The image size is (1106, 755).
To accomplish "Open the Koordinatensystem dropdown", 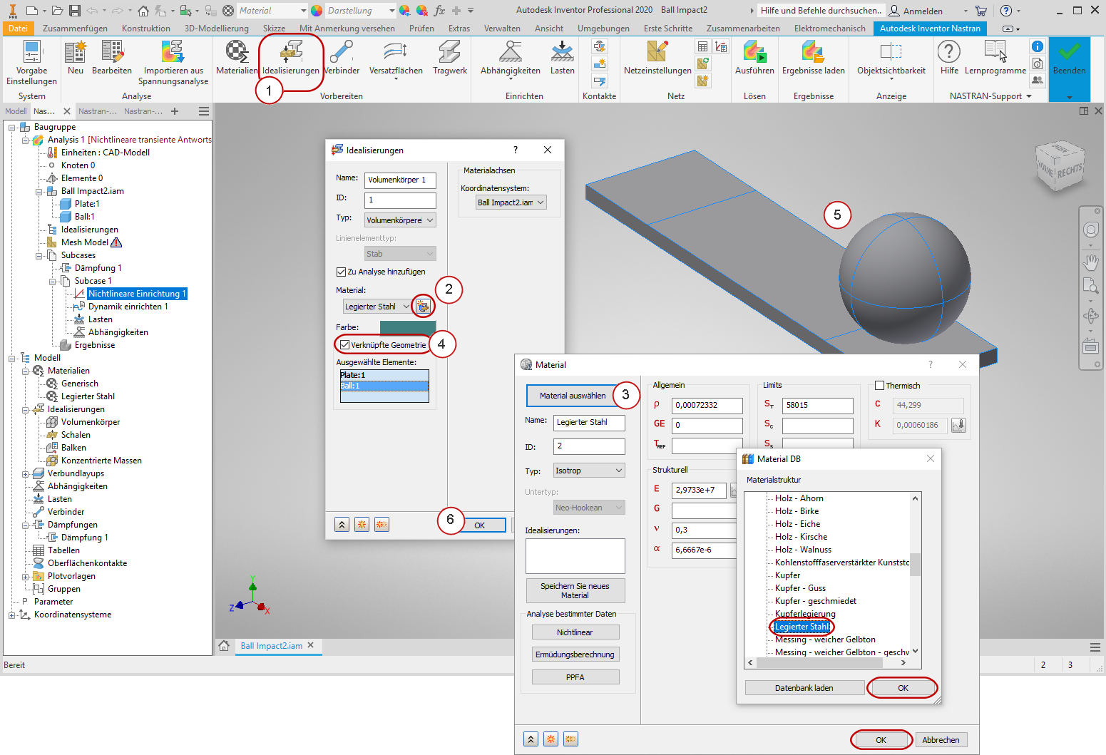I will pyautogui.click(x=511, y=202).
